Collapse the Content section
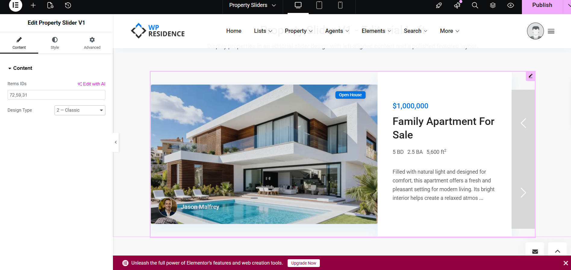571x270 pixels. pyautogui.click(x=20, y=68)
